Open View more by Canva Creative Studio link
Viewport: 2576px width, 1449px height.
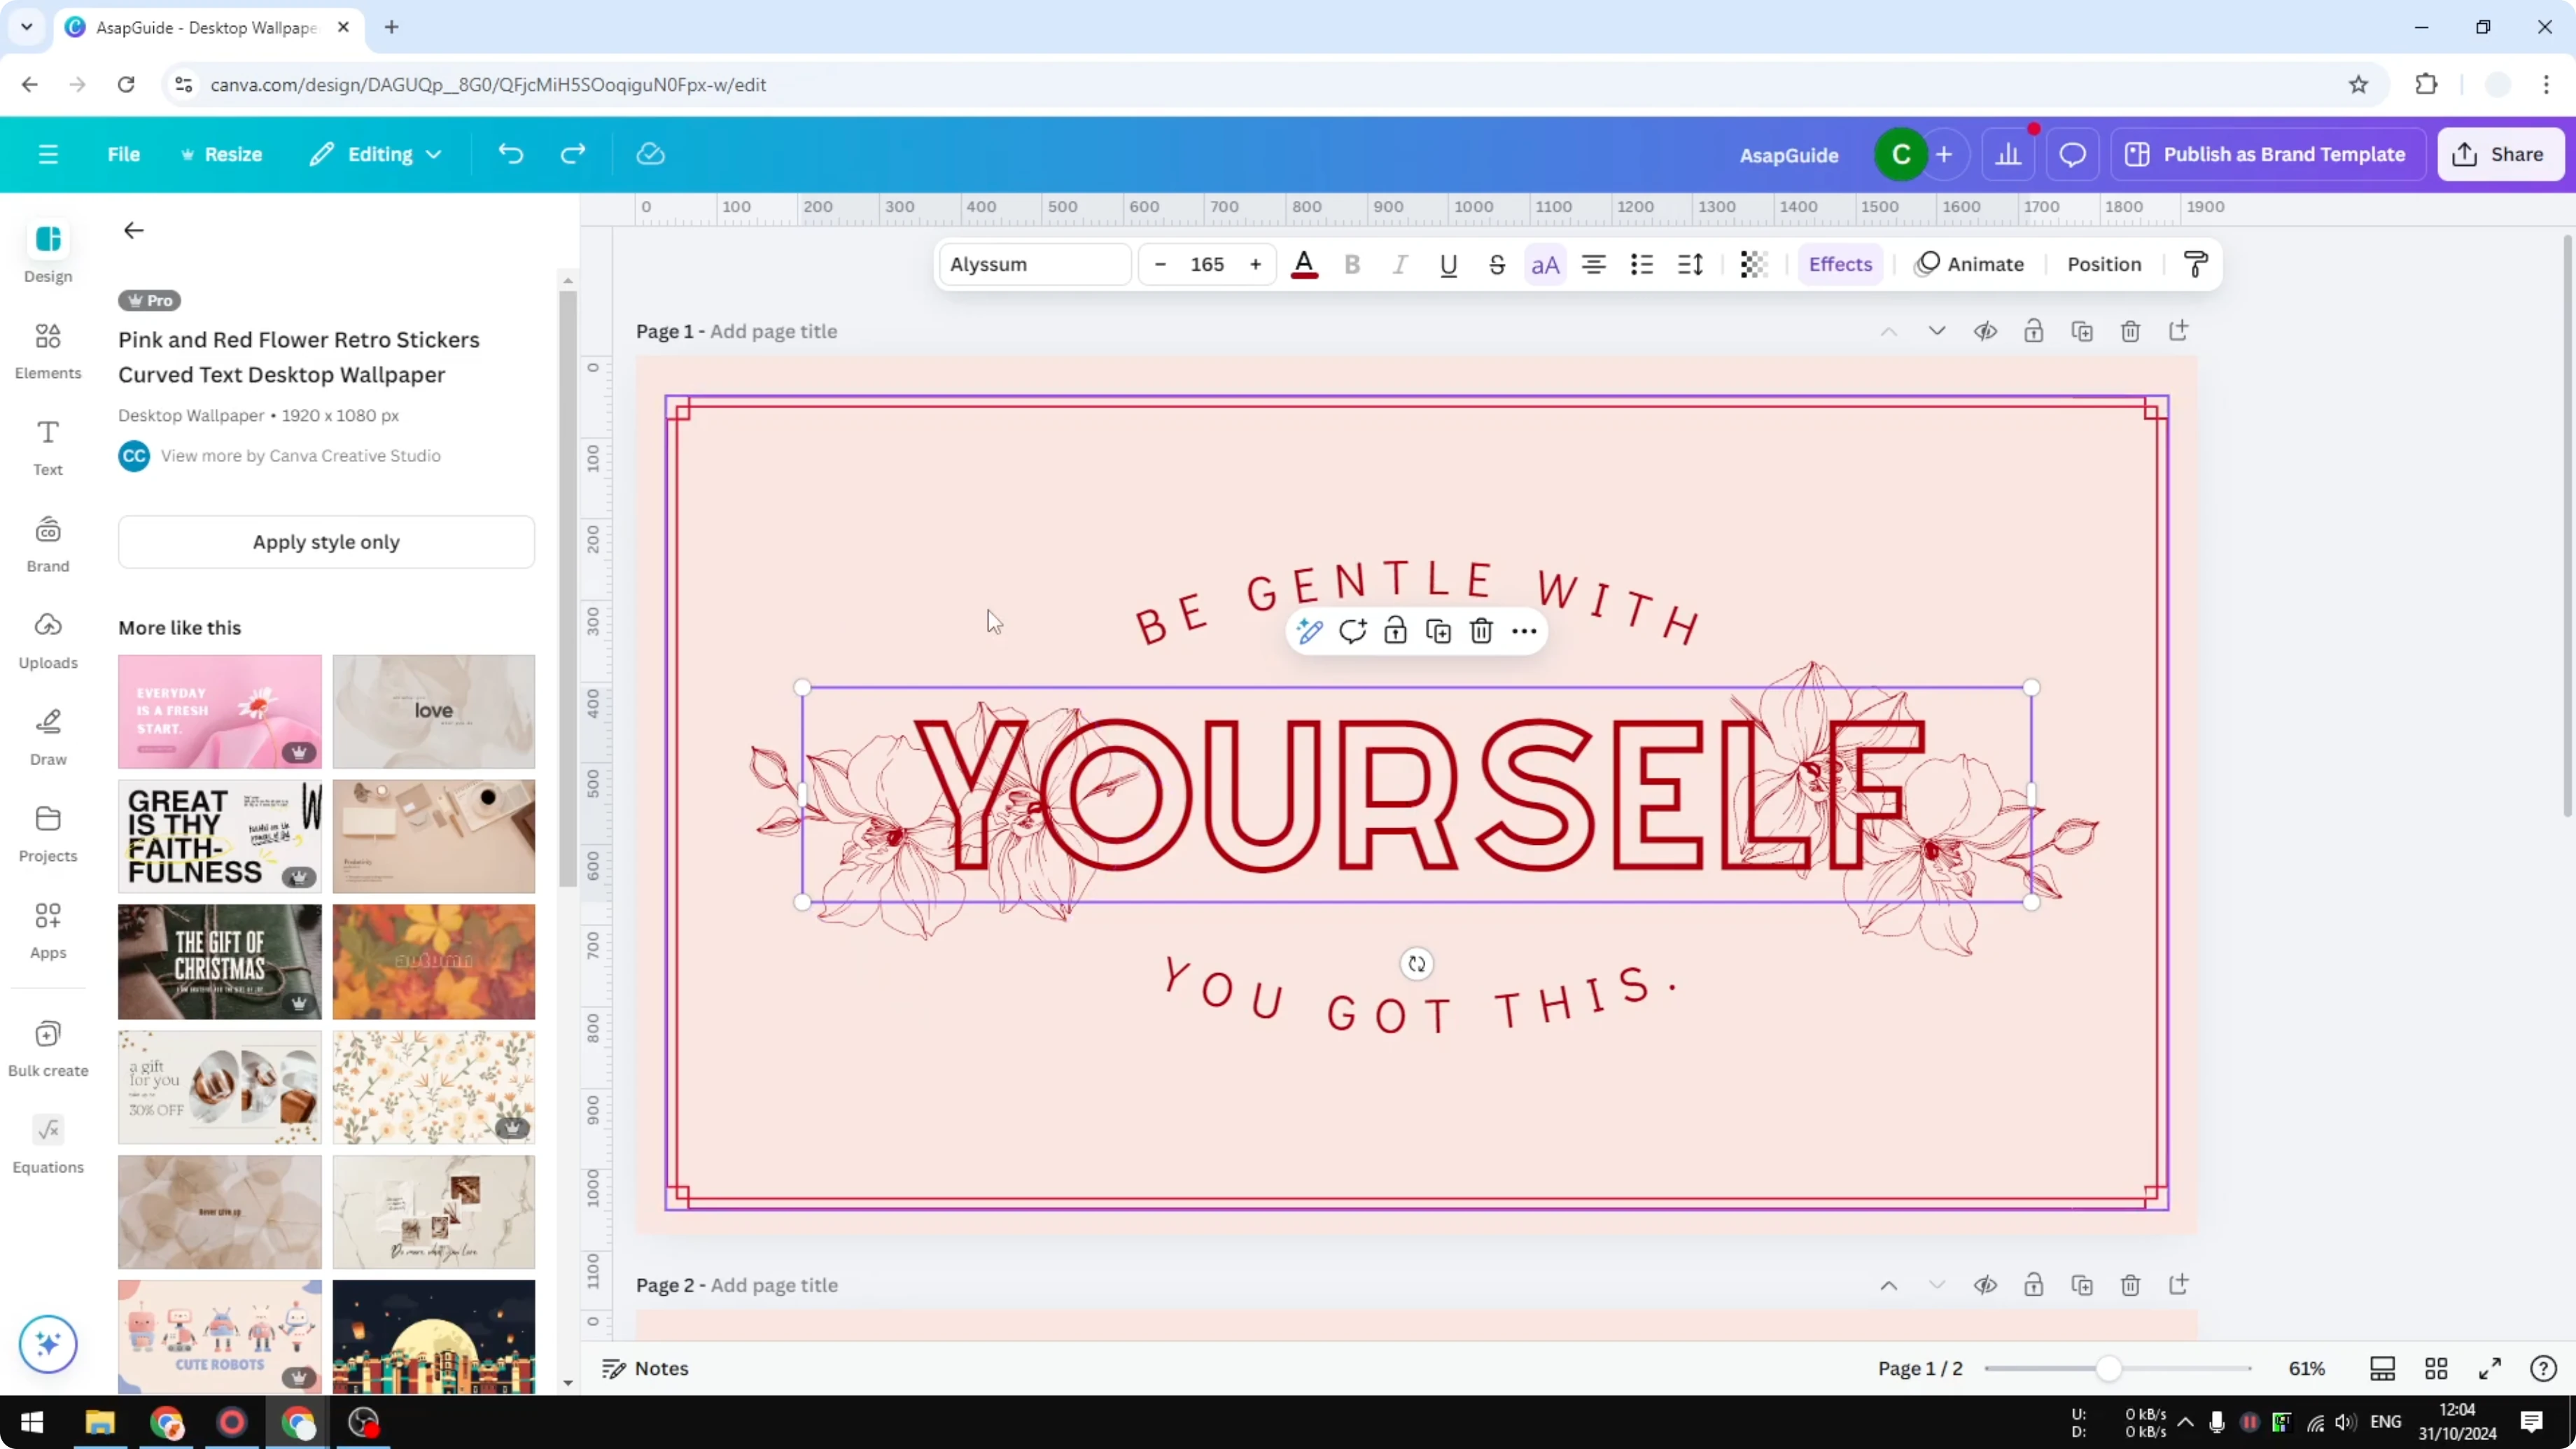point(301,455)
